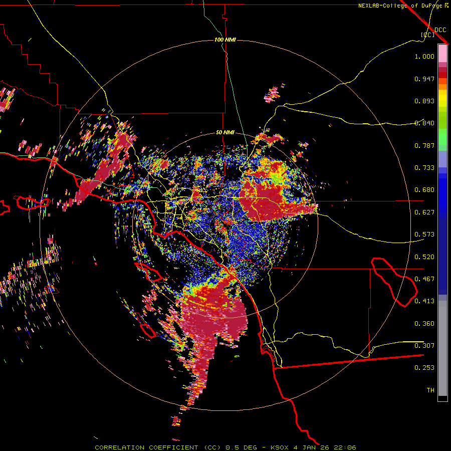The width and height of the screenshot is (451, 451).
Task: Select the 0.627 scale value
Action: tap(424, 212)
